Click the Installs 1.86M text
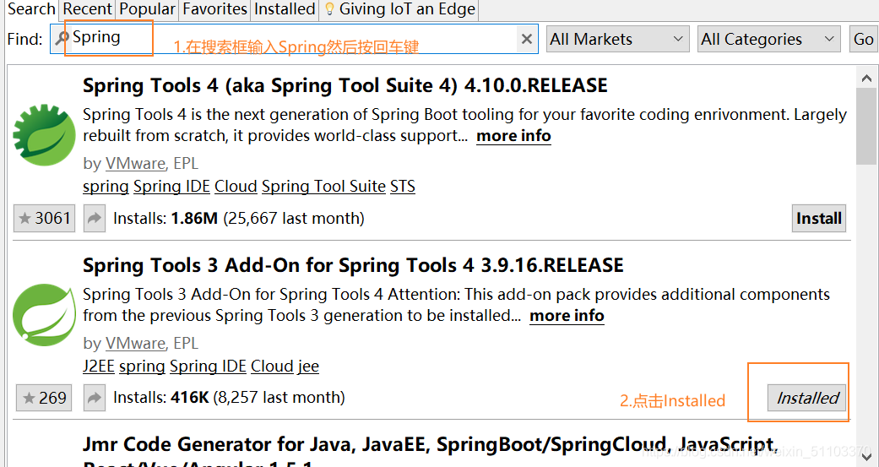The width and height of the screenshot is (879, 467). (x=239, y=218)
